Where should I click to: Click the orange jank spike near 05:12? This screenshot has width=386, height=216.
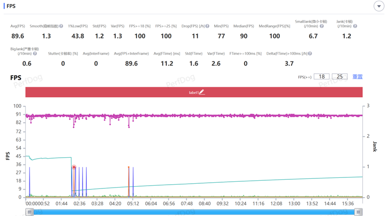pyautogui.click(x=129, y=181)
